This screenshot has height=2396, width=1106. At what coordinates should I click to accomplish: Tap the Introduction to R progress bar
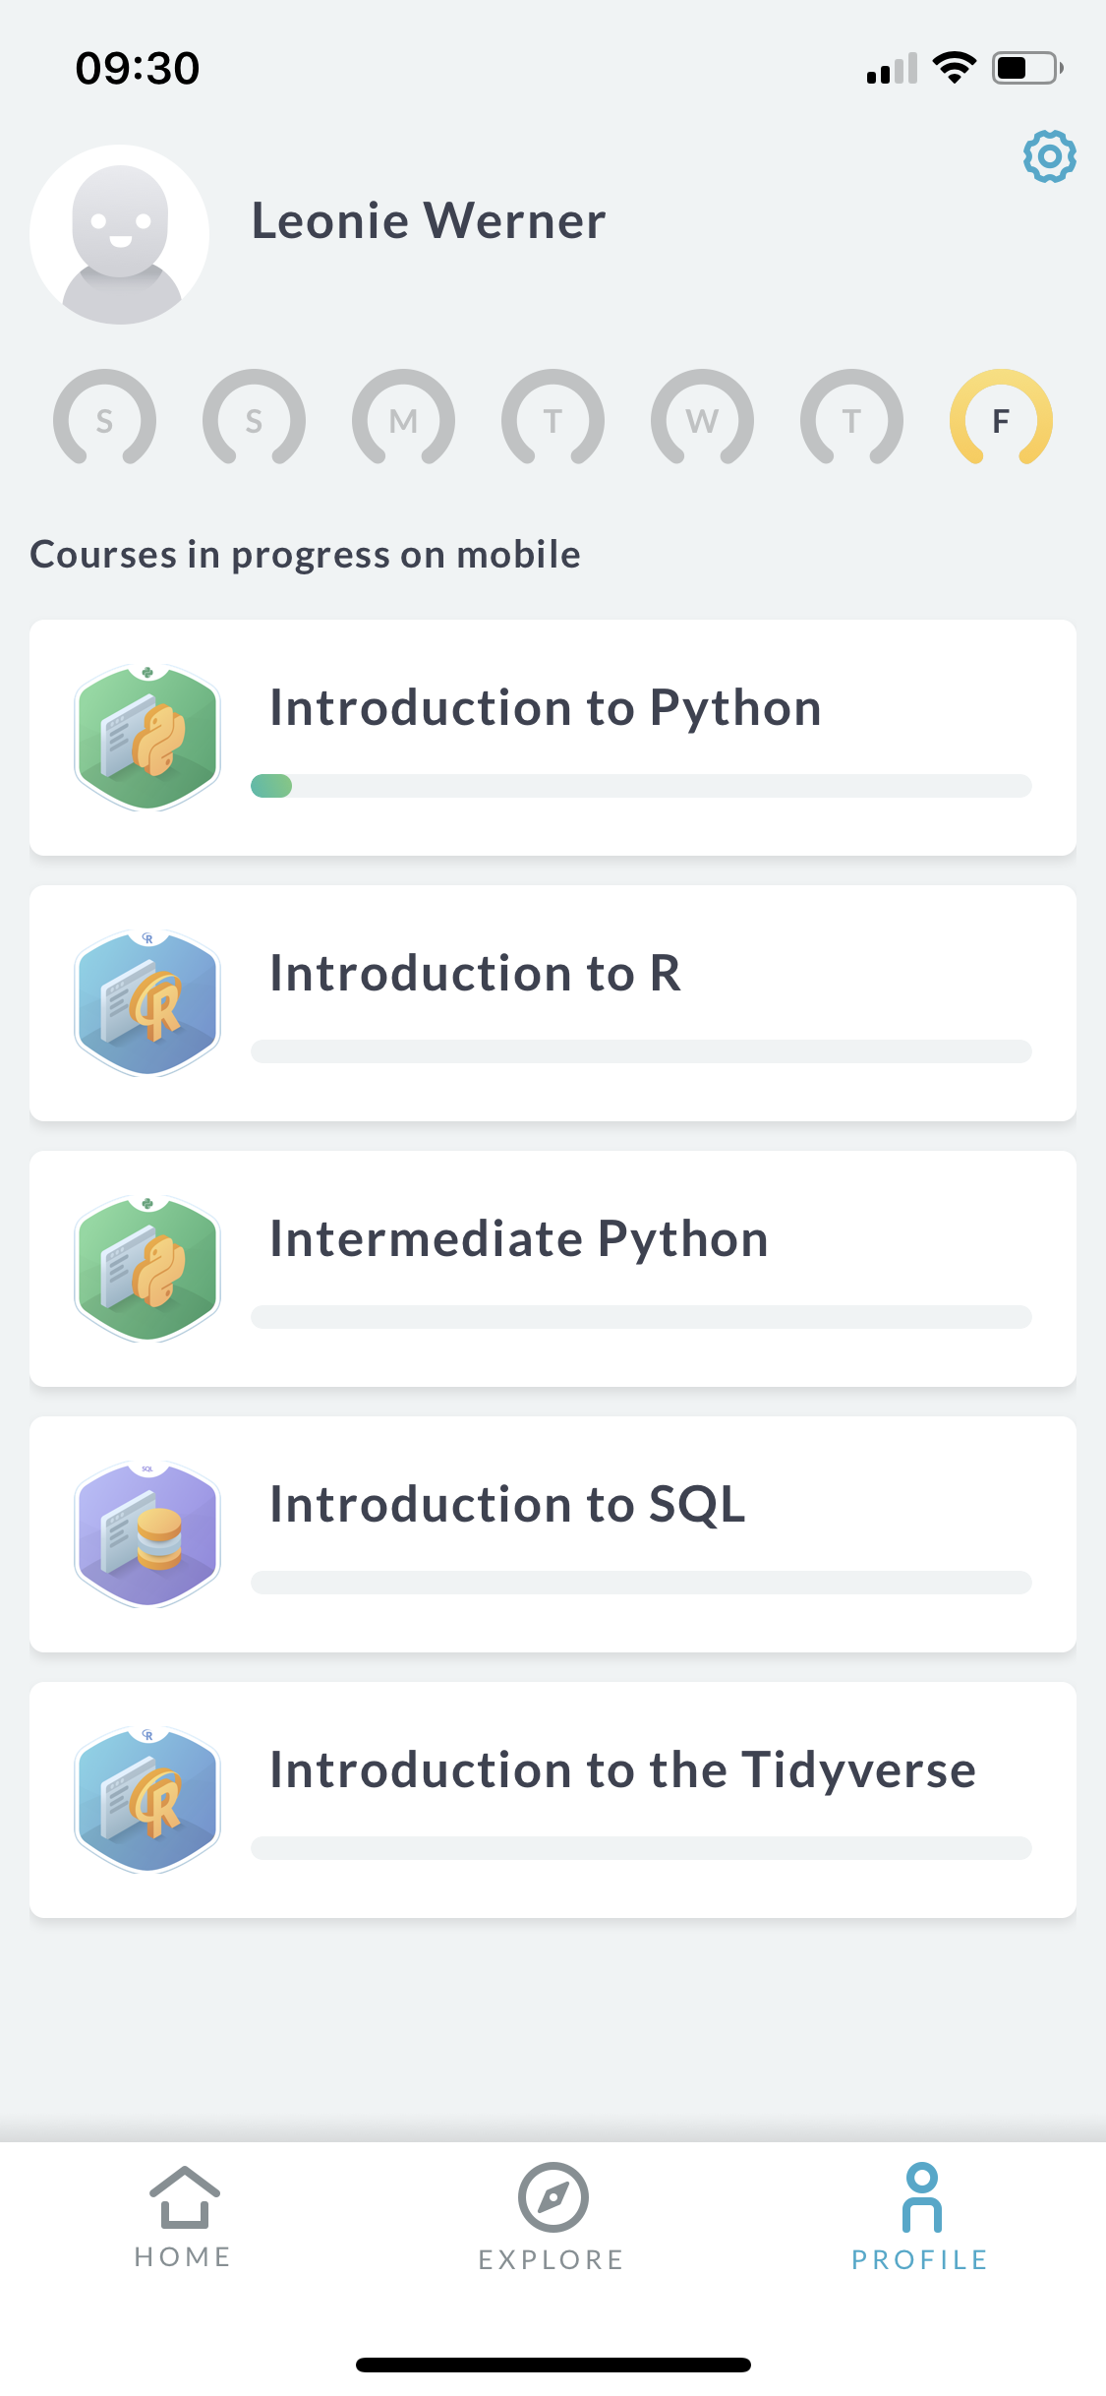(x=641, y=1051)
